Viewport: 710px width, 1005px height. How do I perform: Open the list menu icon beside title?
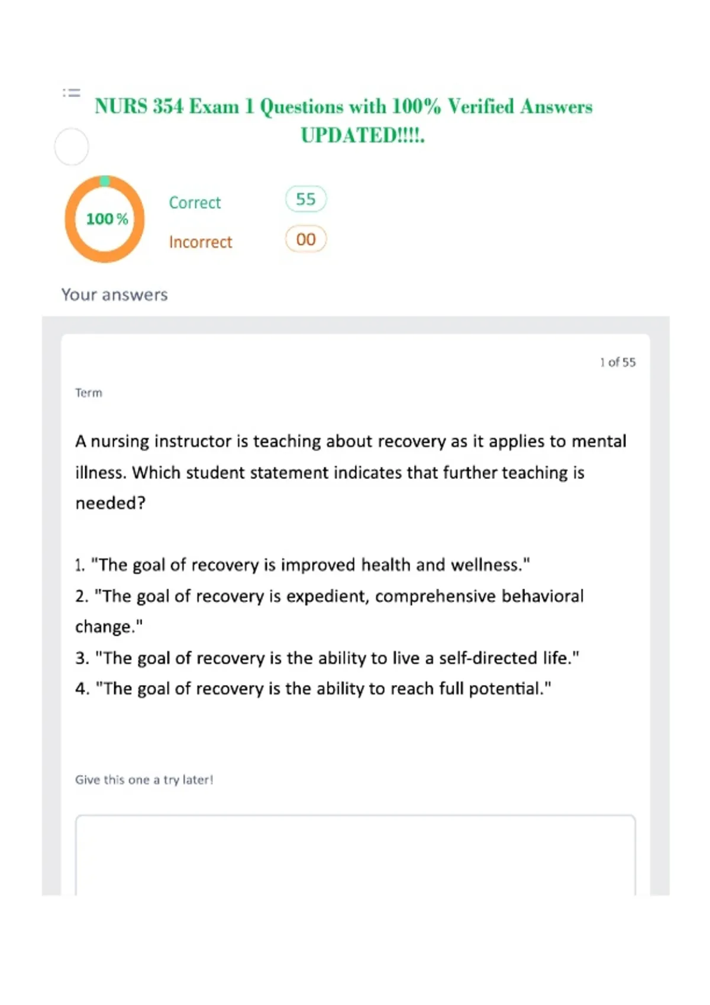coord(72,93)
